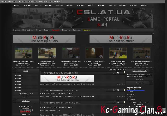Open the css v59 v60 wallhack thumbnail
167x116 pixels.
(x=94, y=53)
